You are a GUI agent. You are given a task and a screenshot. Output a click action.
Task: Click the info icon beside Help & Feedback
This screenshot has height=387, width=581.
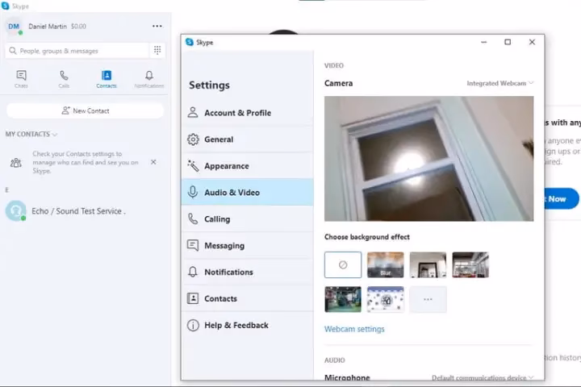click(x=193, y=325)
